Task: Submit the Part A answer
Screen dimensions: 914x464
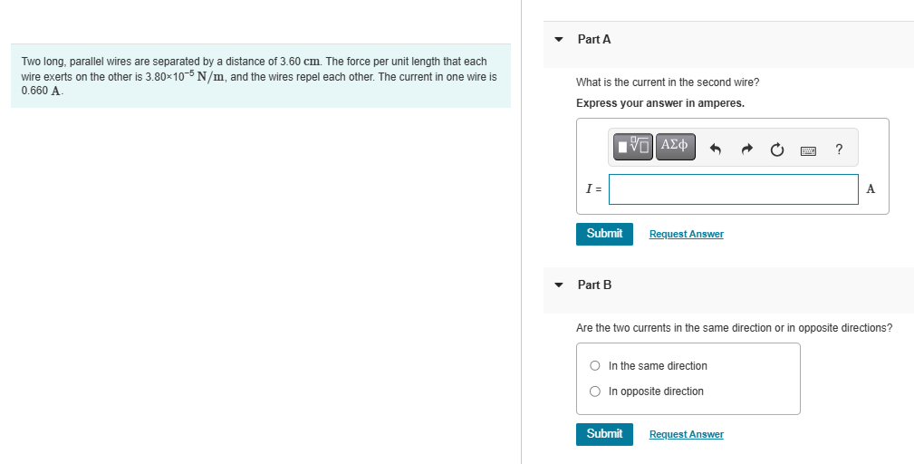Action: [x=604, y=234]
